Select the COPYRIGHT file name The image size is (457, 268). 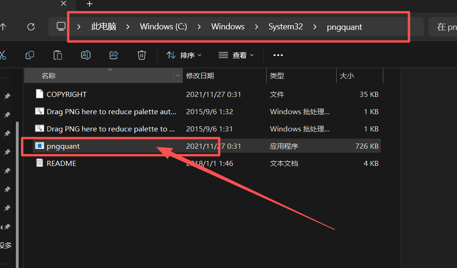point(66,94)
